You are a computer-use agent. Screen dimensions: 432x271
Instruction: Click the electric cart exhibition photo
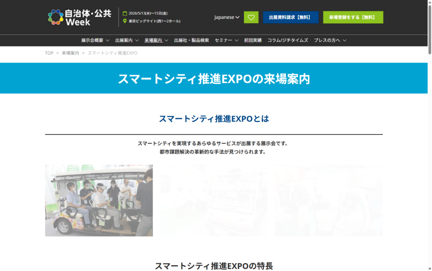tap(99, 200)
